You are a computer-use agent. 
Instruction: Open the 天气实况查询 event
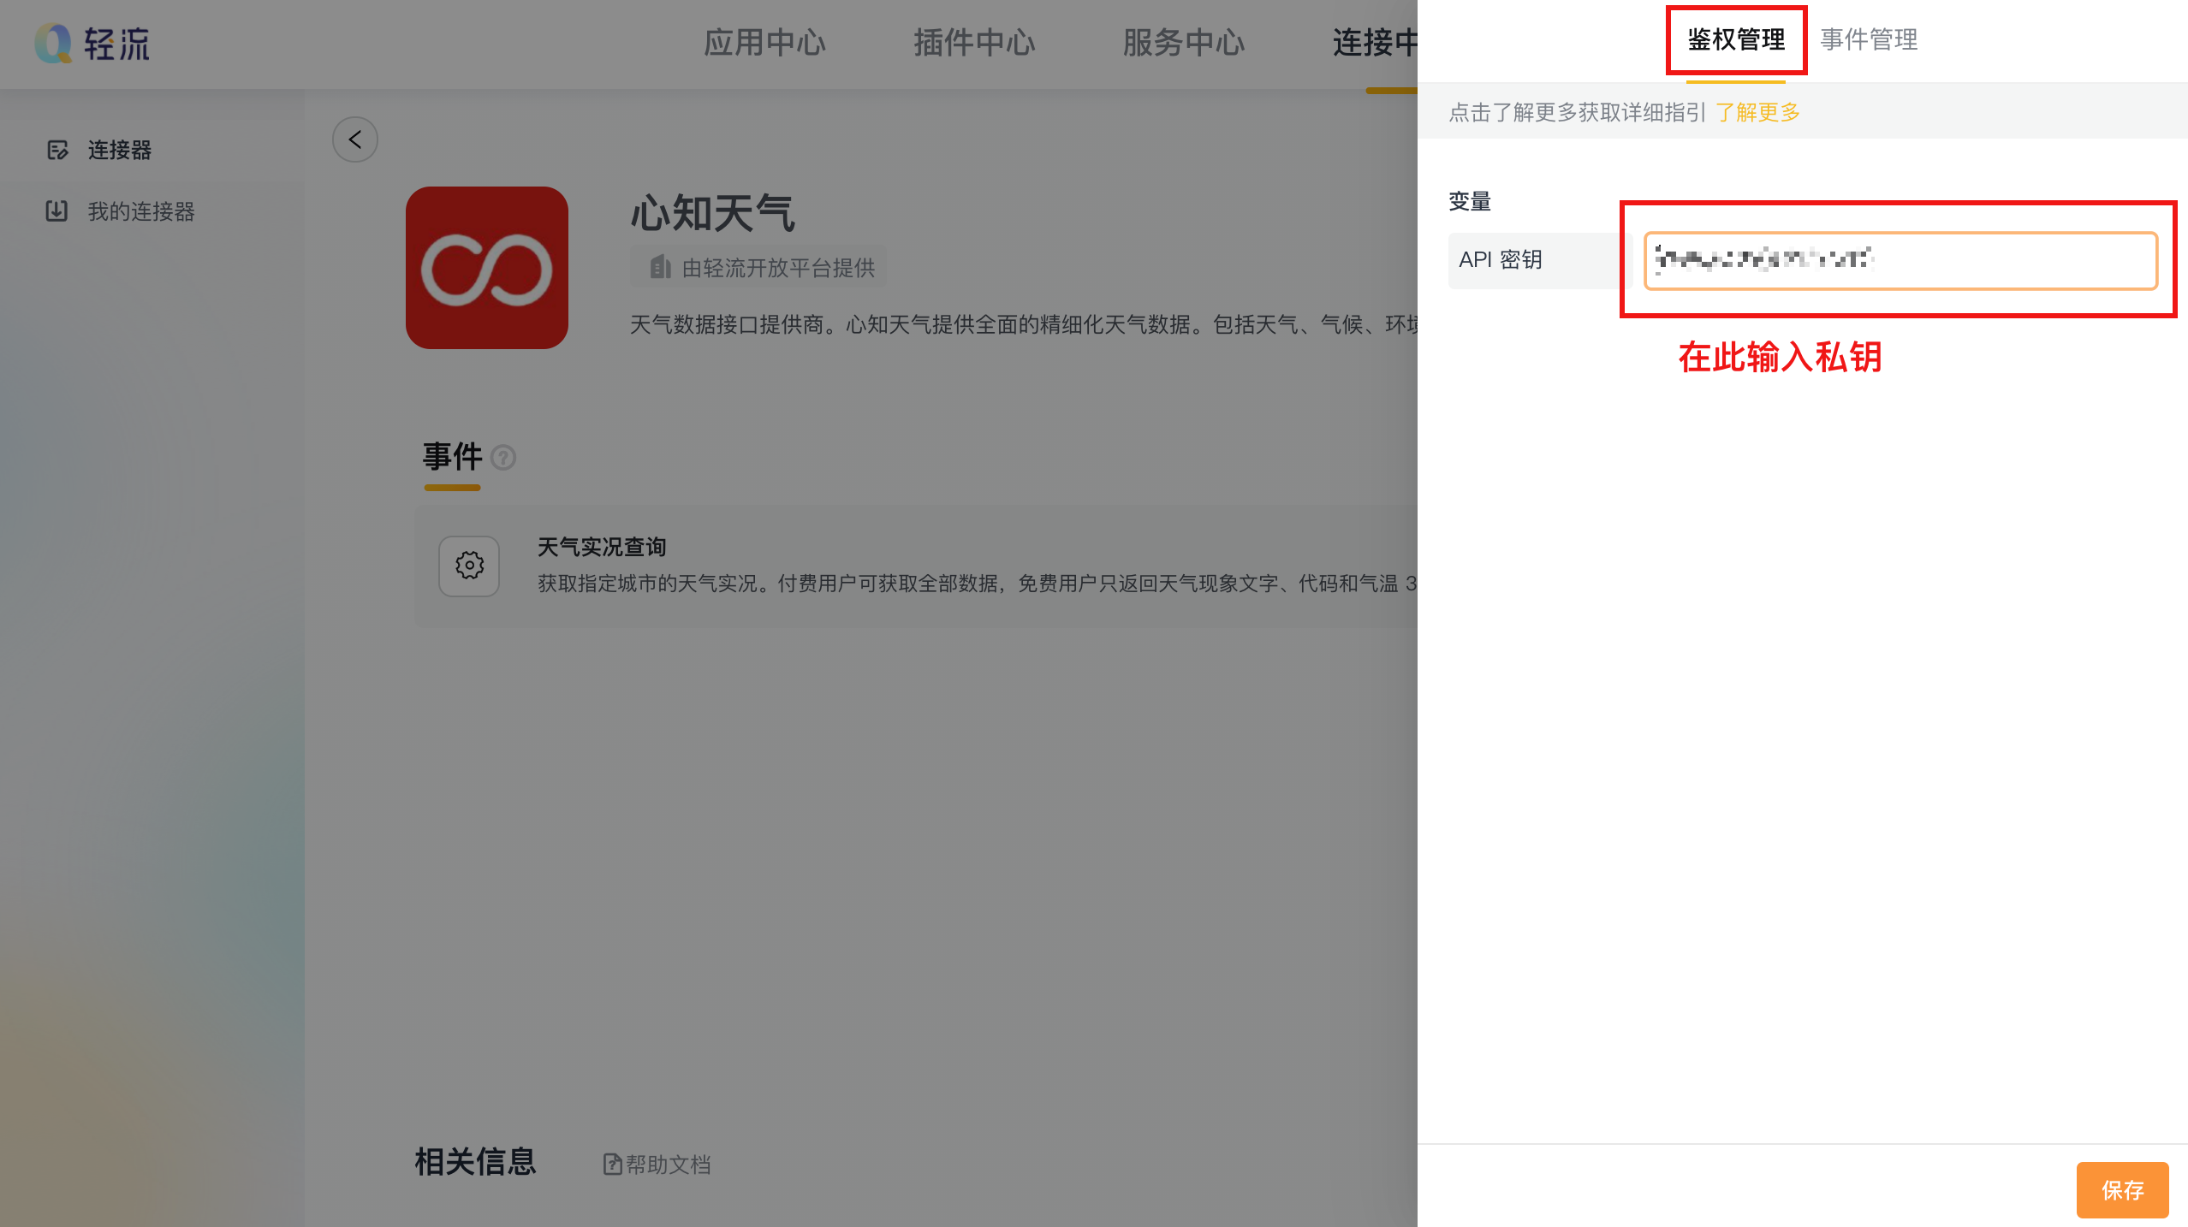click(916, 566)
